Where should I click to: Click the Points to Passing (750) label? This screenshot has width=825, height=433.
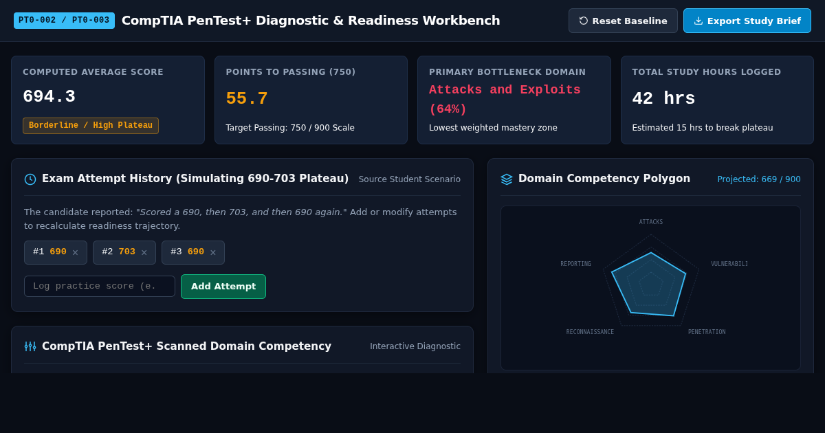[x=291, y=72]
